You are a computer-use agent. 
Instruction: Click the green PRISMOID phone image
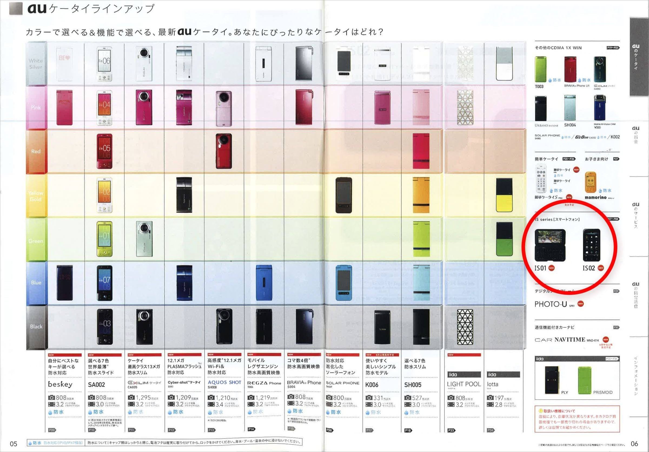click(x=585, y=380)
